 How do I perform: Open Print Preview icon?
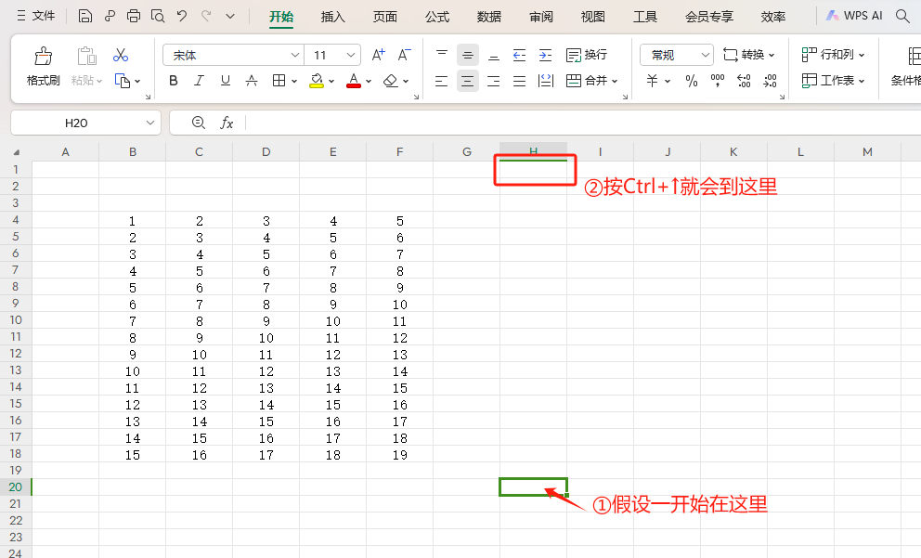tap(158, 17)
